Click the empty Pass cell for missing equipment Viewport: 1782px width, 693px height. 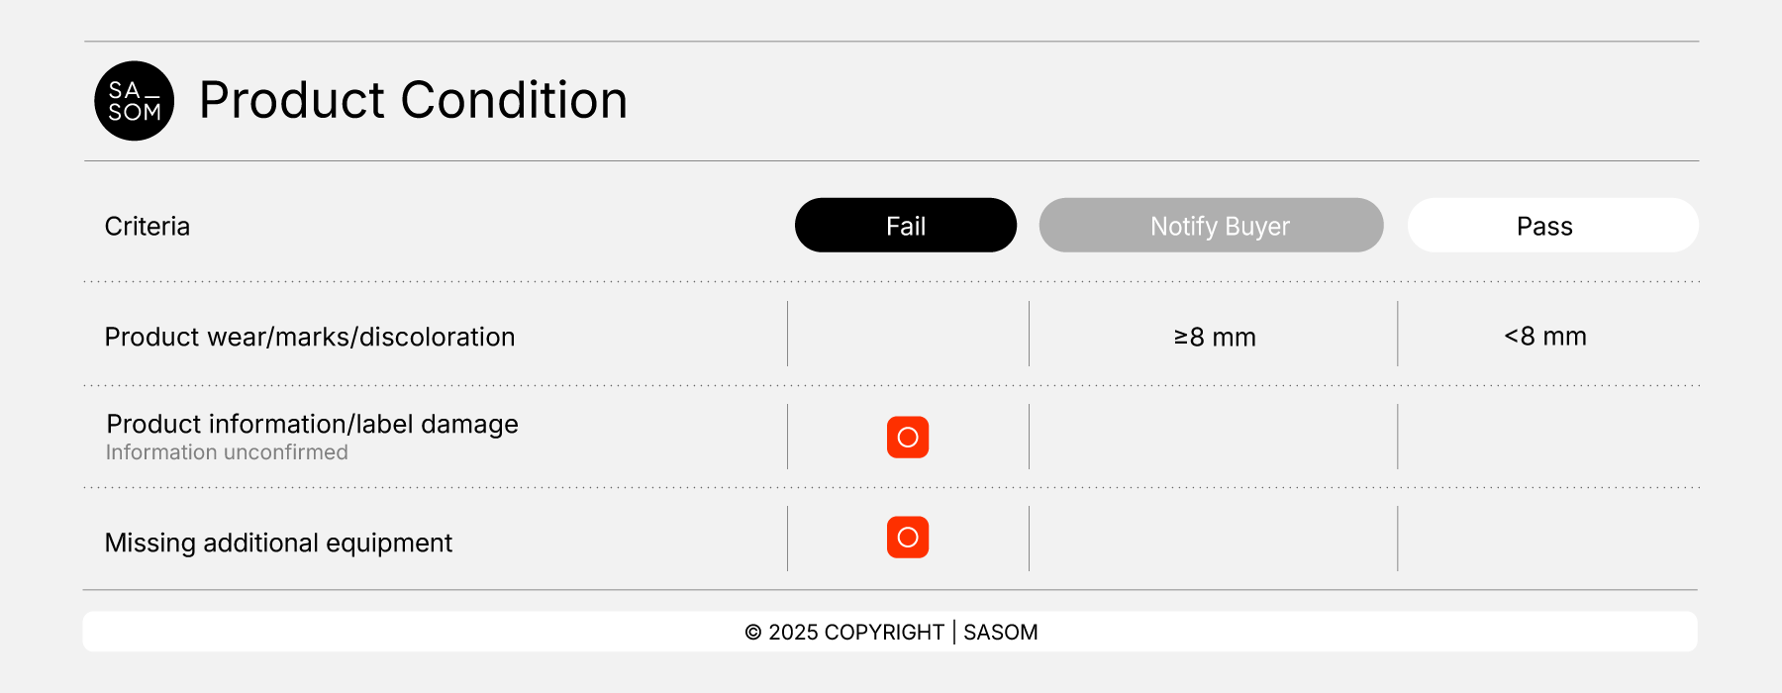click(x=1546, y=539)
